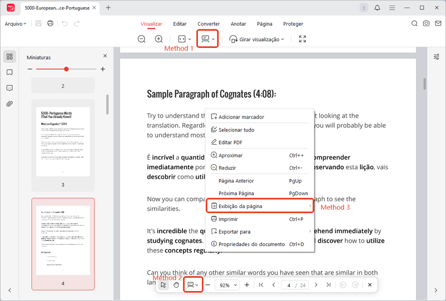Open the thumbnails panel icon
446x301 pixels.
9,57
